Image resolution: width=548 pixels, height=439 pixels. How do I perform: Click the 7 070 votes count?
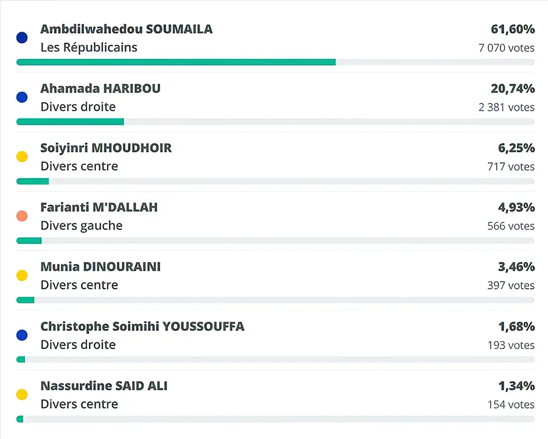pyautogui.click(x=507, y=48)
